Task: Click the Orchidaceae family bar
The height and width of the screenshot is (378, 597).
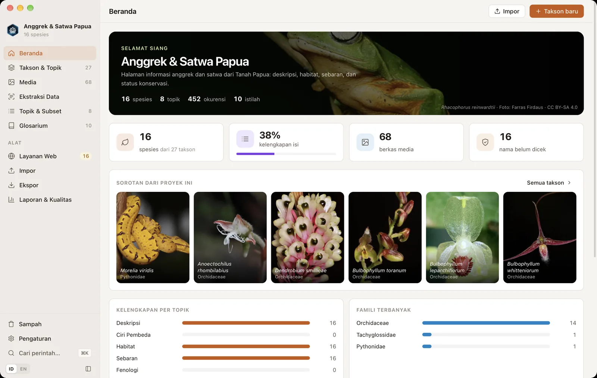Action: click(x=486, y=323)
